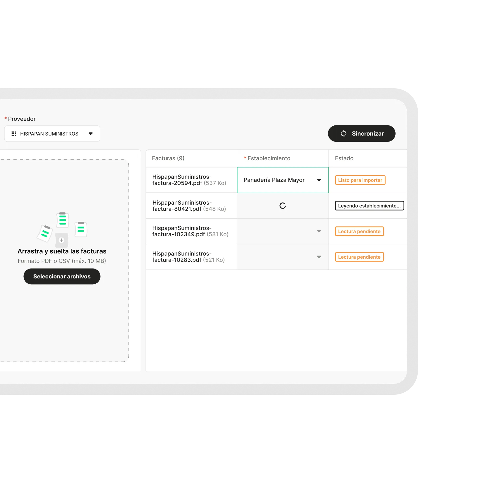Click the grid icon beside HISPAPAN SUMINISTROS
Viewport: 499px width, 483px height.
tap(14, 134)
